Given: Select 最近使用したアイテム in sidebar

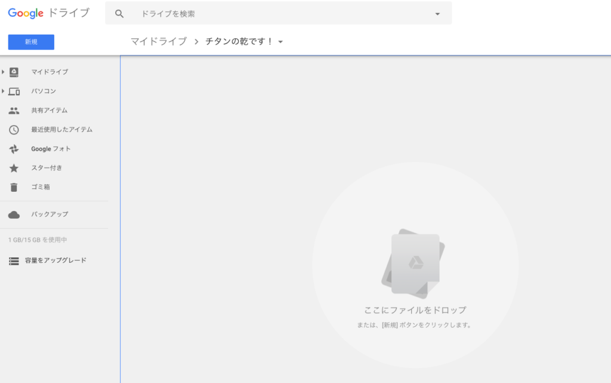Looking at the screenshot, I should coord(61,130).
